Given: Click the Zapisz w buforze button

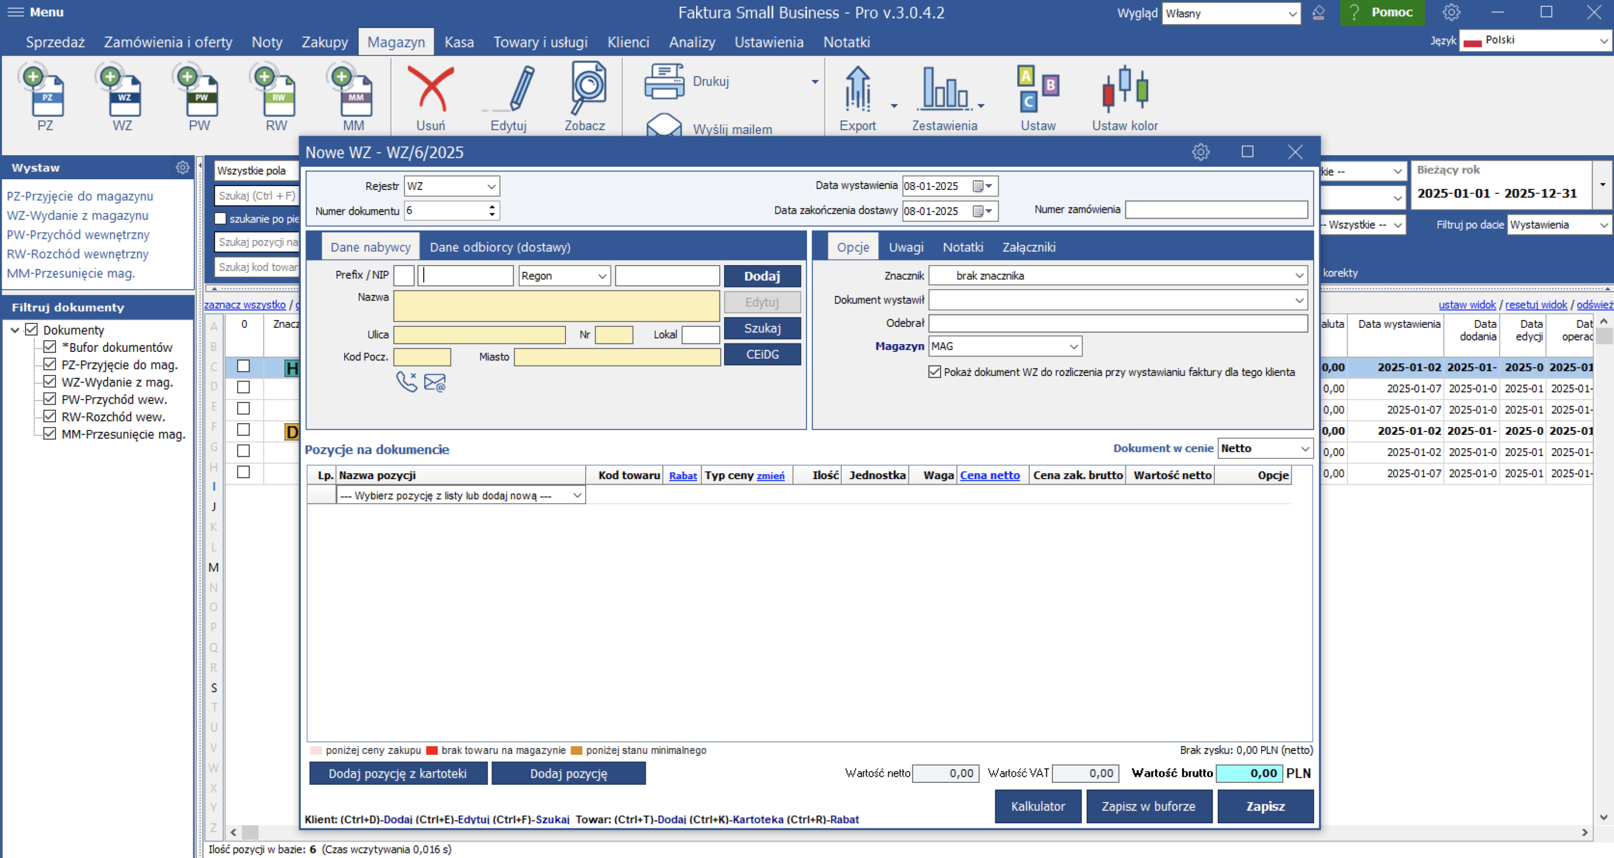Looking at the screenshot, I should pos(1148,806).
